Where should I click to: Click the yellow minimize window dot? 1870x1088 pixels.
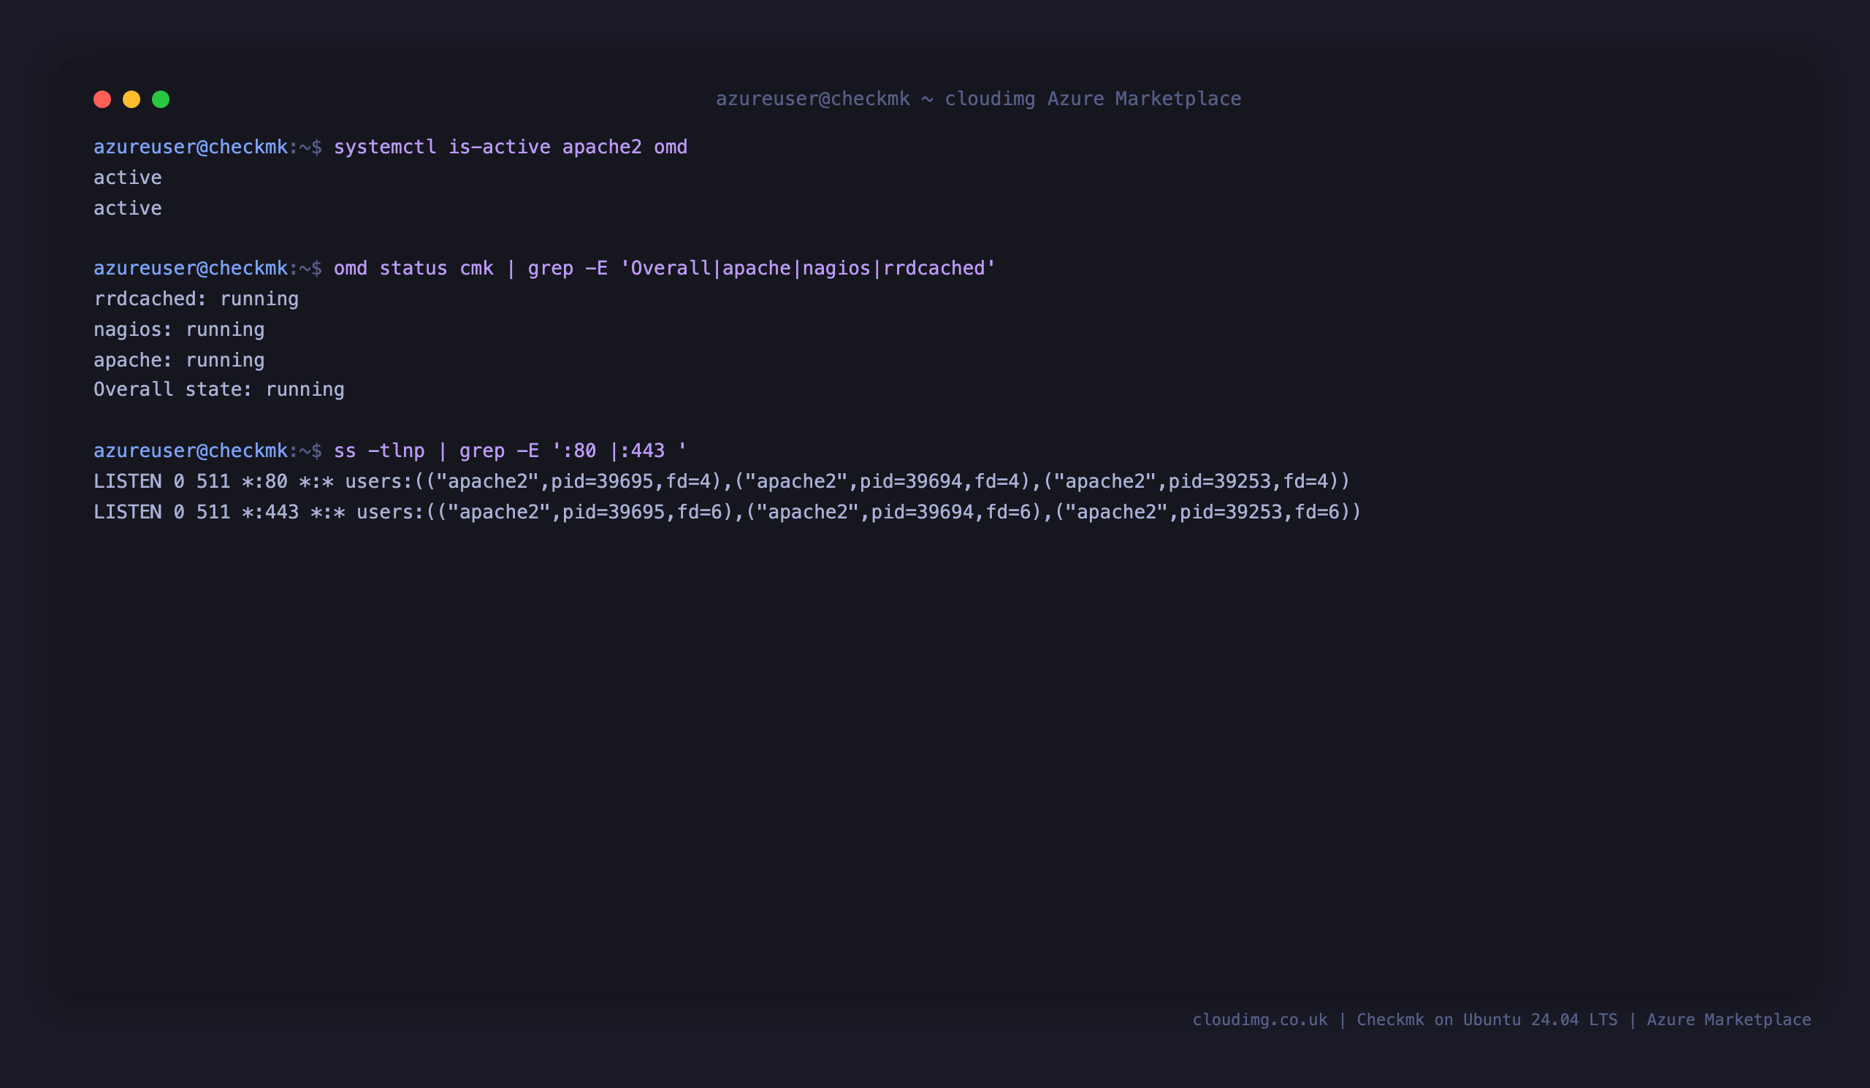point(131,99)
